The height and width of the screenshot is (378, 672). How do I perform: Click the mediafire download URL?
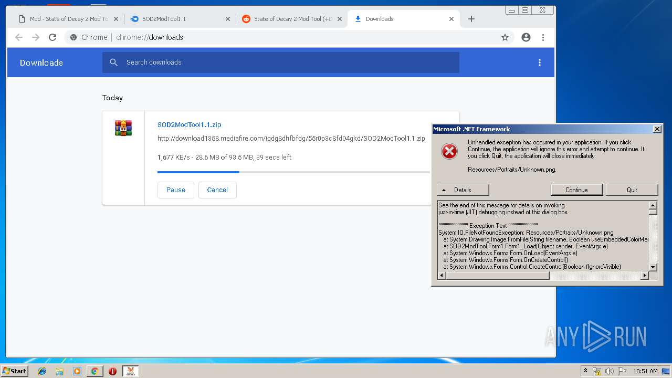[291, 139]
